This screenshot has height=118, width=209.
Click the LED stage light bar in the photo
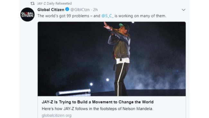tap(73, 92)
